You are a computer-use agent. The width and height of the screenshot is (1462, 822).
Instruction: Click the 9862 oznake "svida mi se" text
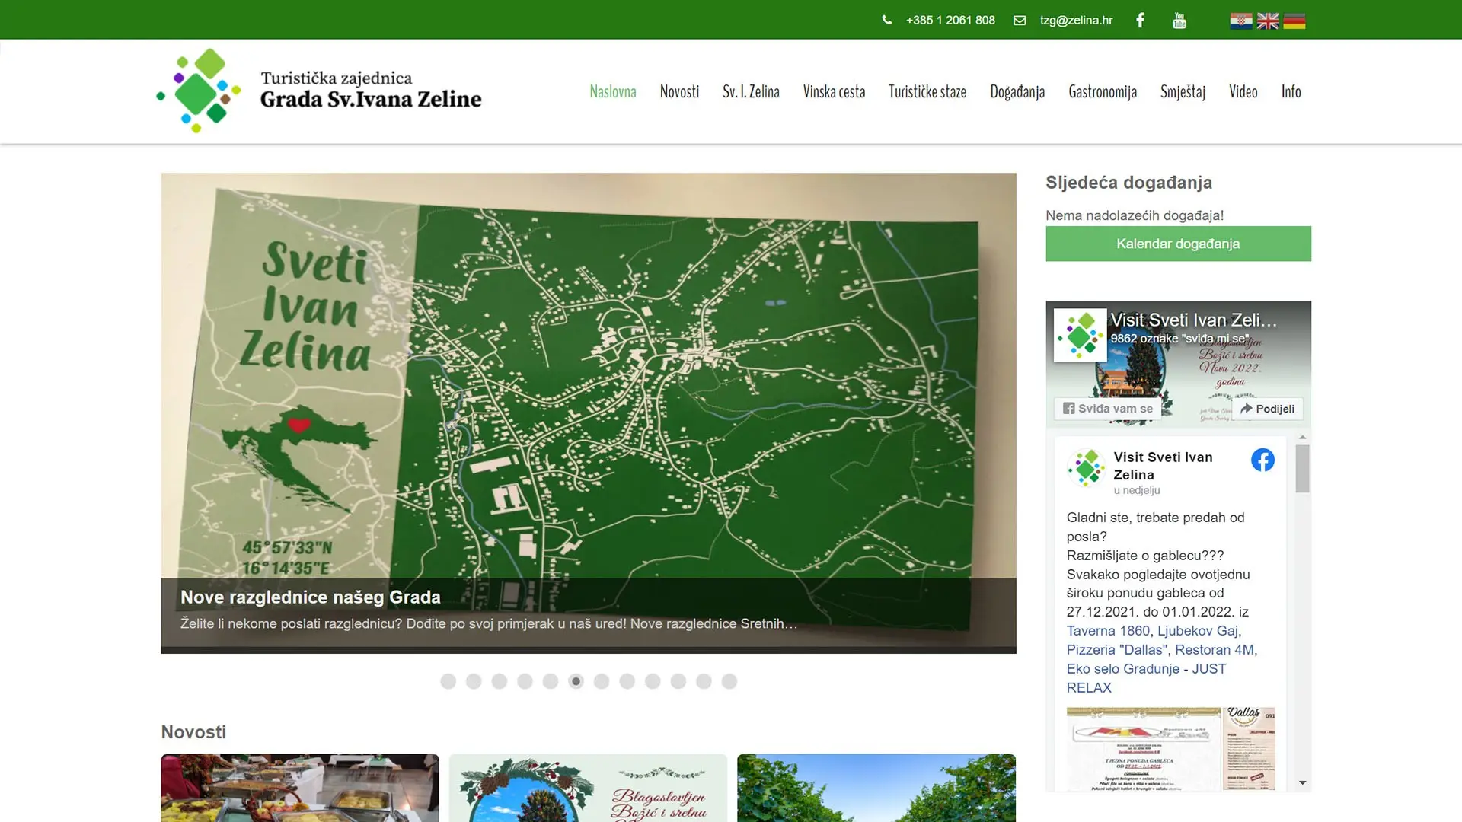(x=1179, y=339)
